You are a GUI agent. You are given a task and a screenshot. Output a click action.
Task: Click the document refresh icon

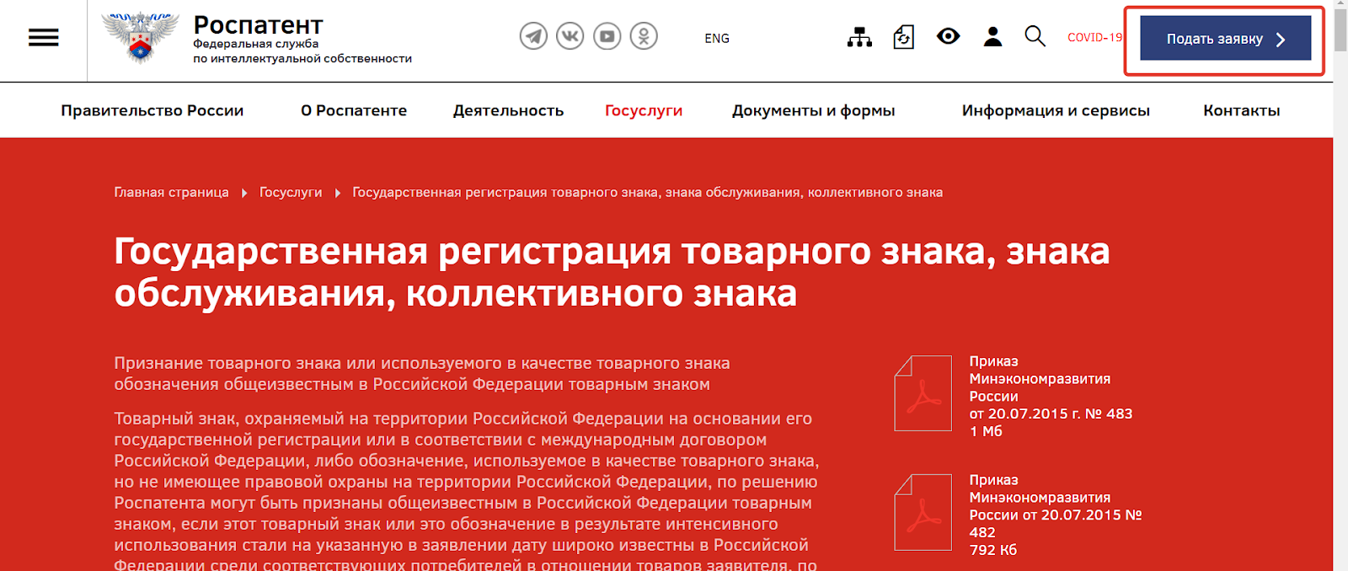pos(904,37)
